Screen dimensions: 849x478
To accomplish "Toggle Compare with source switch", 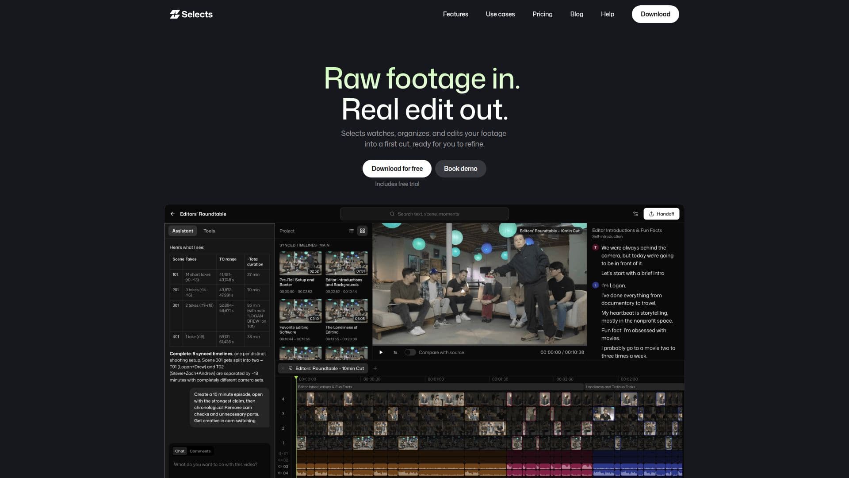I will pos(410,352).
